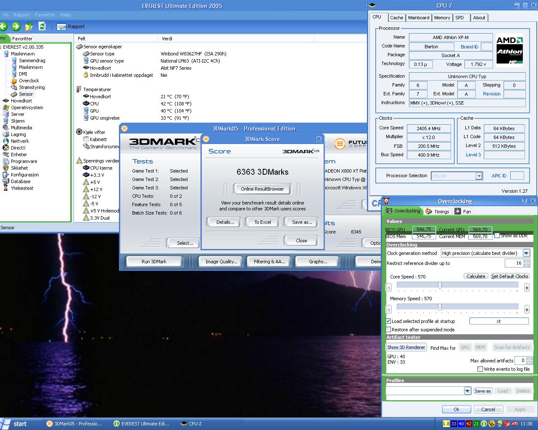
Task: Switch to Timings tab in Overclocking window
Action: coord(437,211)
